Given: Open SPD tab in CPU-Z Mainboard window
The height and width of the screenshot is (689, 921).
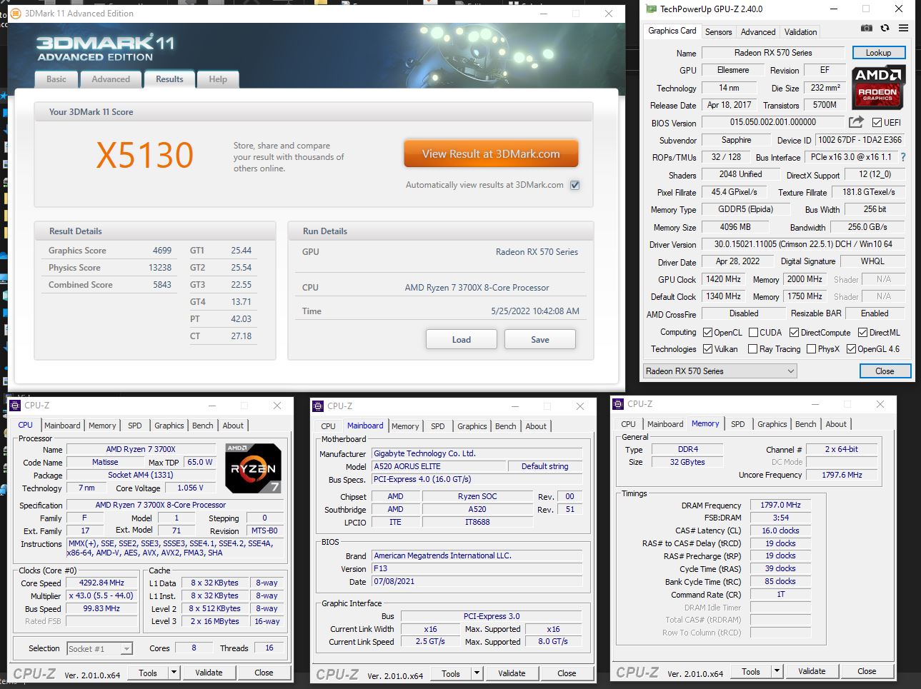Looking at the screenshot, I should coord(438,426).
